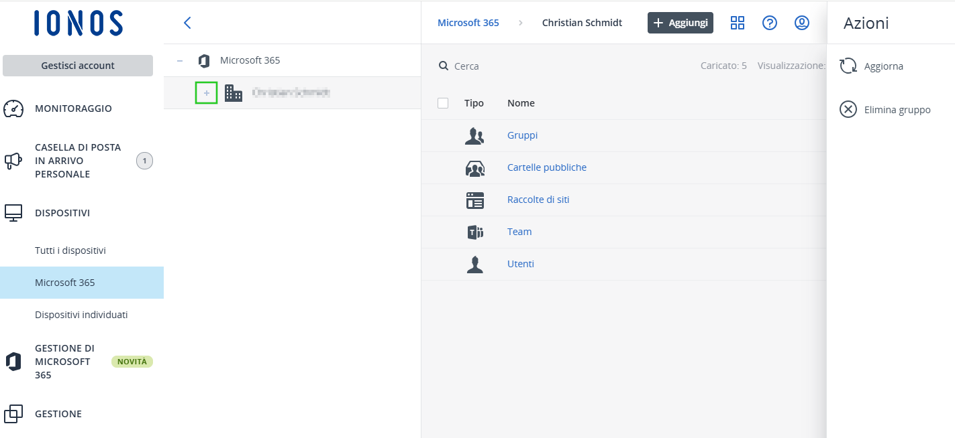Select Tutti i dispositivi menu item
The image size is (955, 438).
70,250
